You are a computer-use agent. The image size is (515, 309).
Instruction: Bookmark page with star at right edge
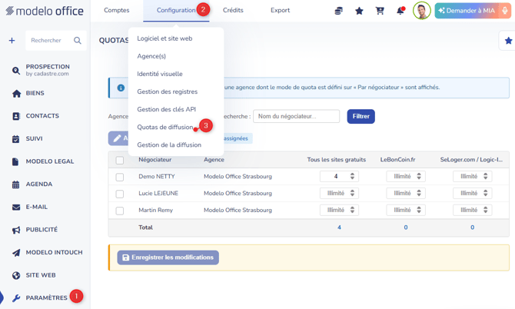508,41
